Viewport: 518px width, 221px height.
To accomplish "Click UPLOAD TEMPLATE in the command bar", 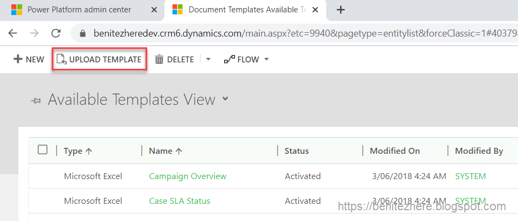I will coord(99,60).
